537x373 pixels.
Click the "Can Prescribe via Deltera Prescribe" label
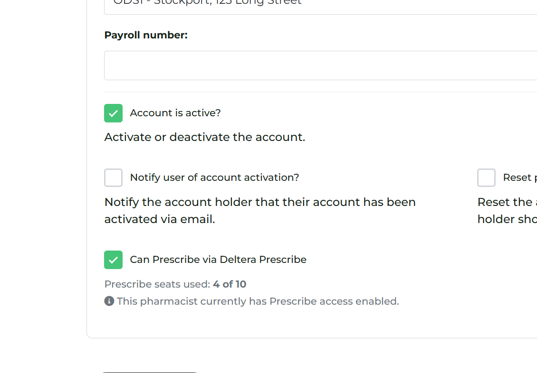[218, 260]
